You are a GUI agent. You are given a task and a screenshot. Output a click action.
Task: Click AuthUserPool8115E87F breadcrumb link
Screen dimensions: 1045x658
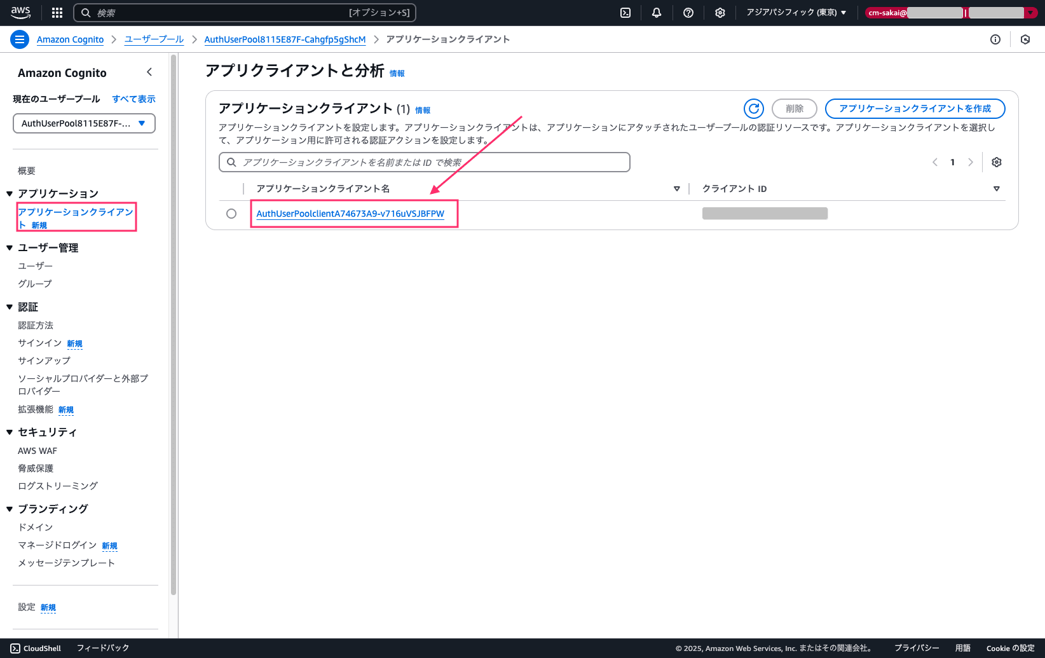tap(285, 39)
